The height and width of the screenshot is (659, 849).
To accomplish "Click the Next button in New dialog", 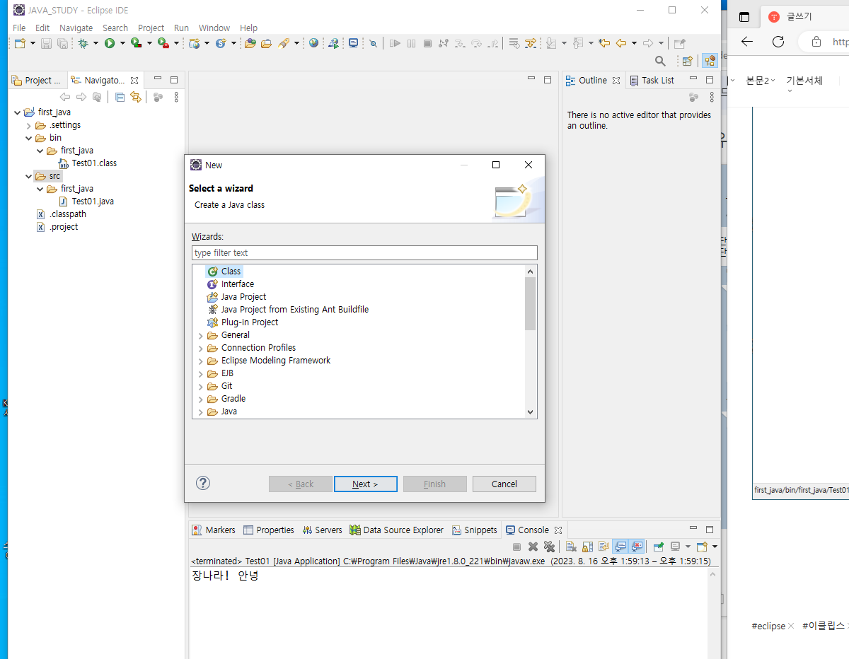I will point(364,484).
